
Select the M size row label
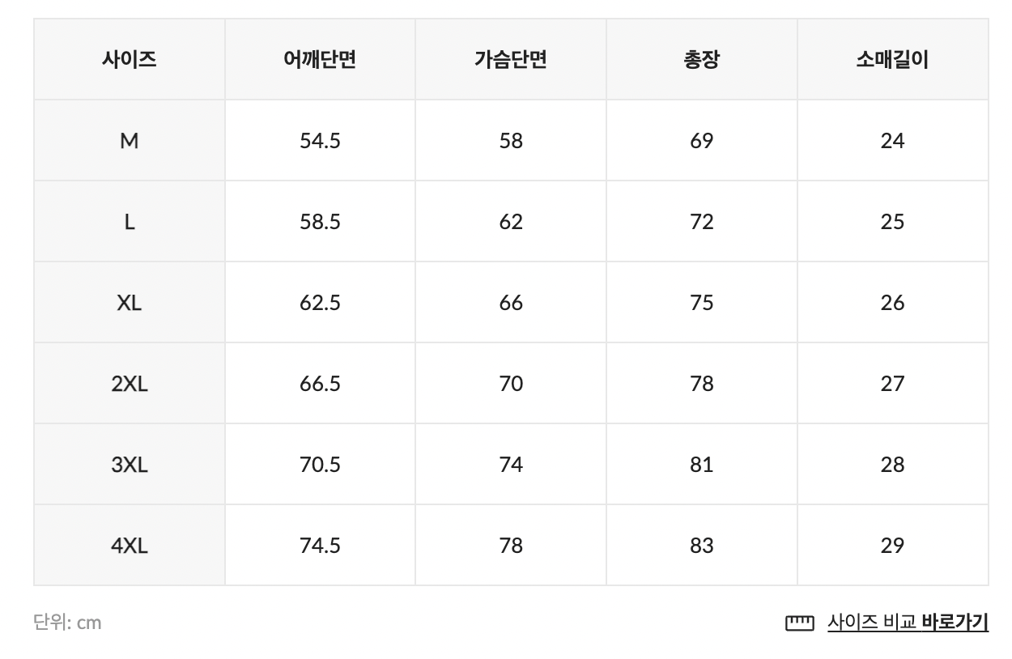point(130,141)
